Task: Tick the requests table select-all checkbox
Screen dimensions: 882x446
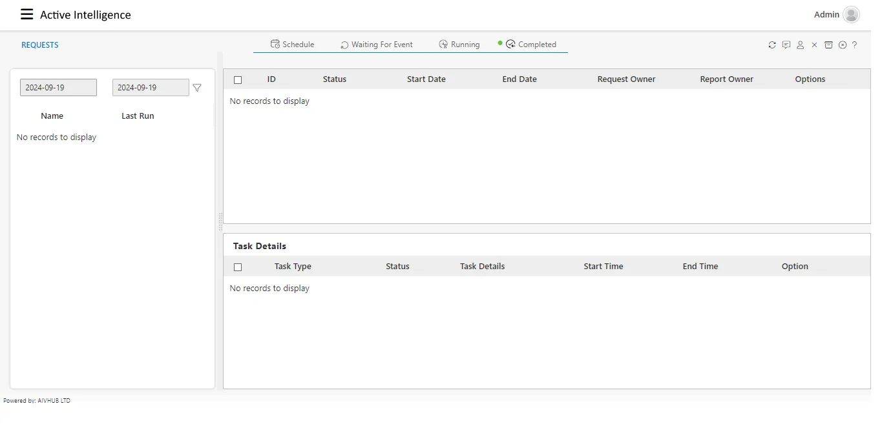Action: 238,80
